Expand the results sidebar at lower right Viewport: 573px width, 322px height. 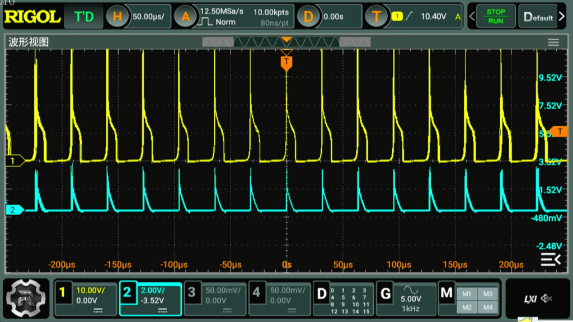550,259
